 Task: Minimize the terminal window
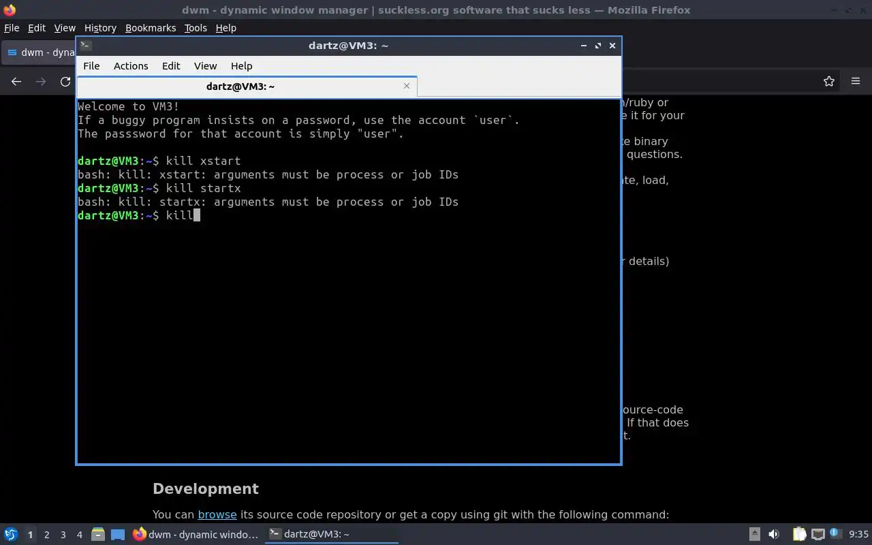pos(584,46)
